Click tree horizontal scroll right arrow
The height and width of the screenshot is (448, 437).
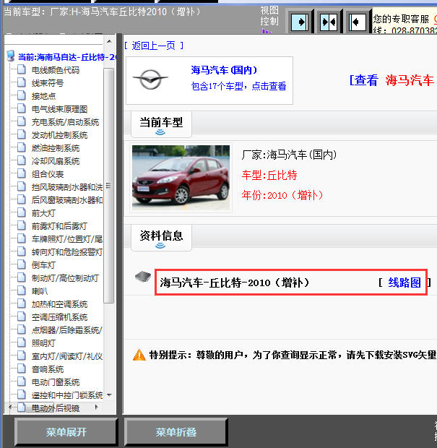point(97,407)
